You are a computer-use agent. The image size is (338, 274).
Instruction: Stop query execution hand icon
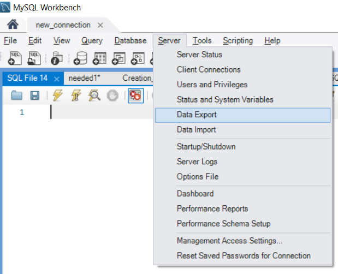pos(112,96)
